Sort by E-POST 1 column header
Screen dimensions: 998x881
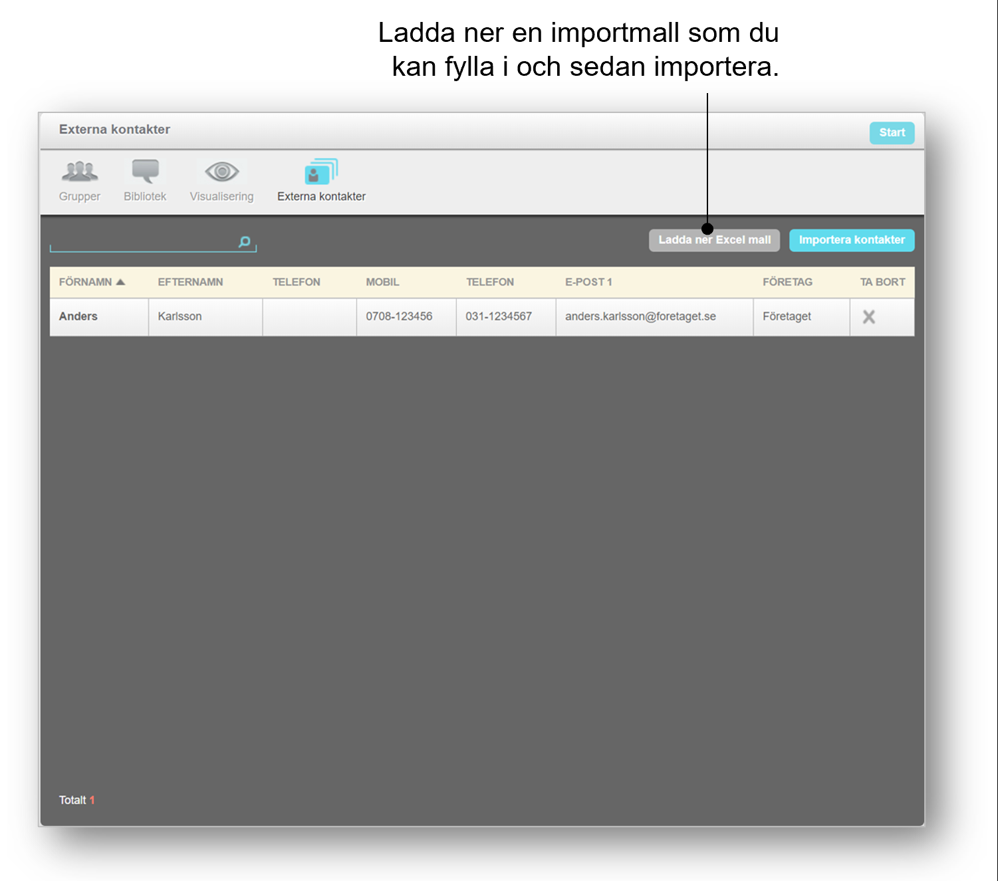click(588, 282)
